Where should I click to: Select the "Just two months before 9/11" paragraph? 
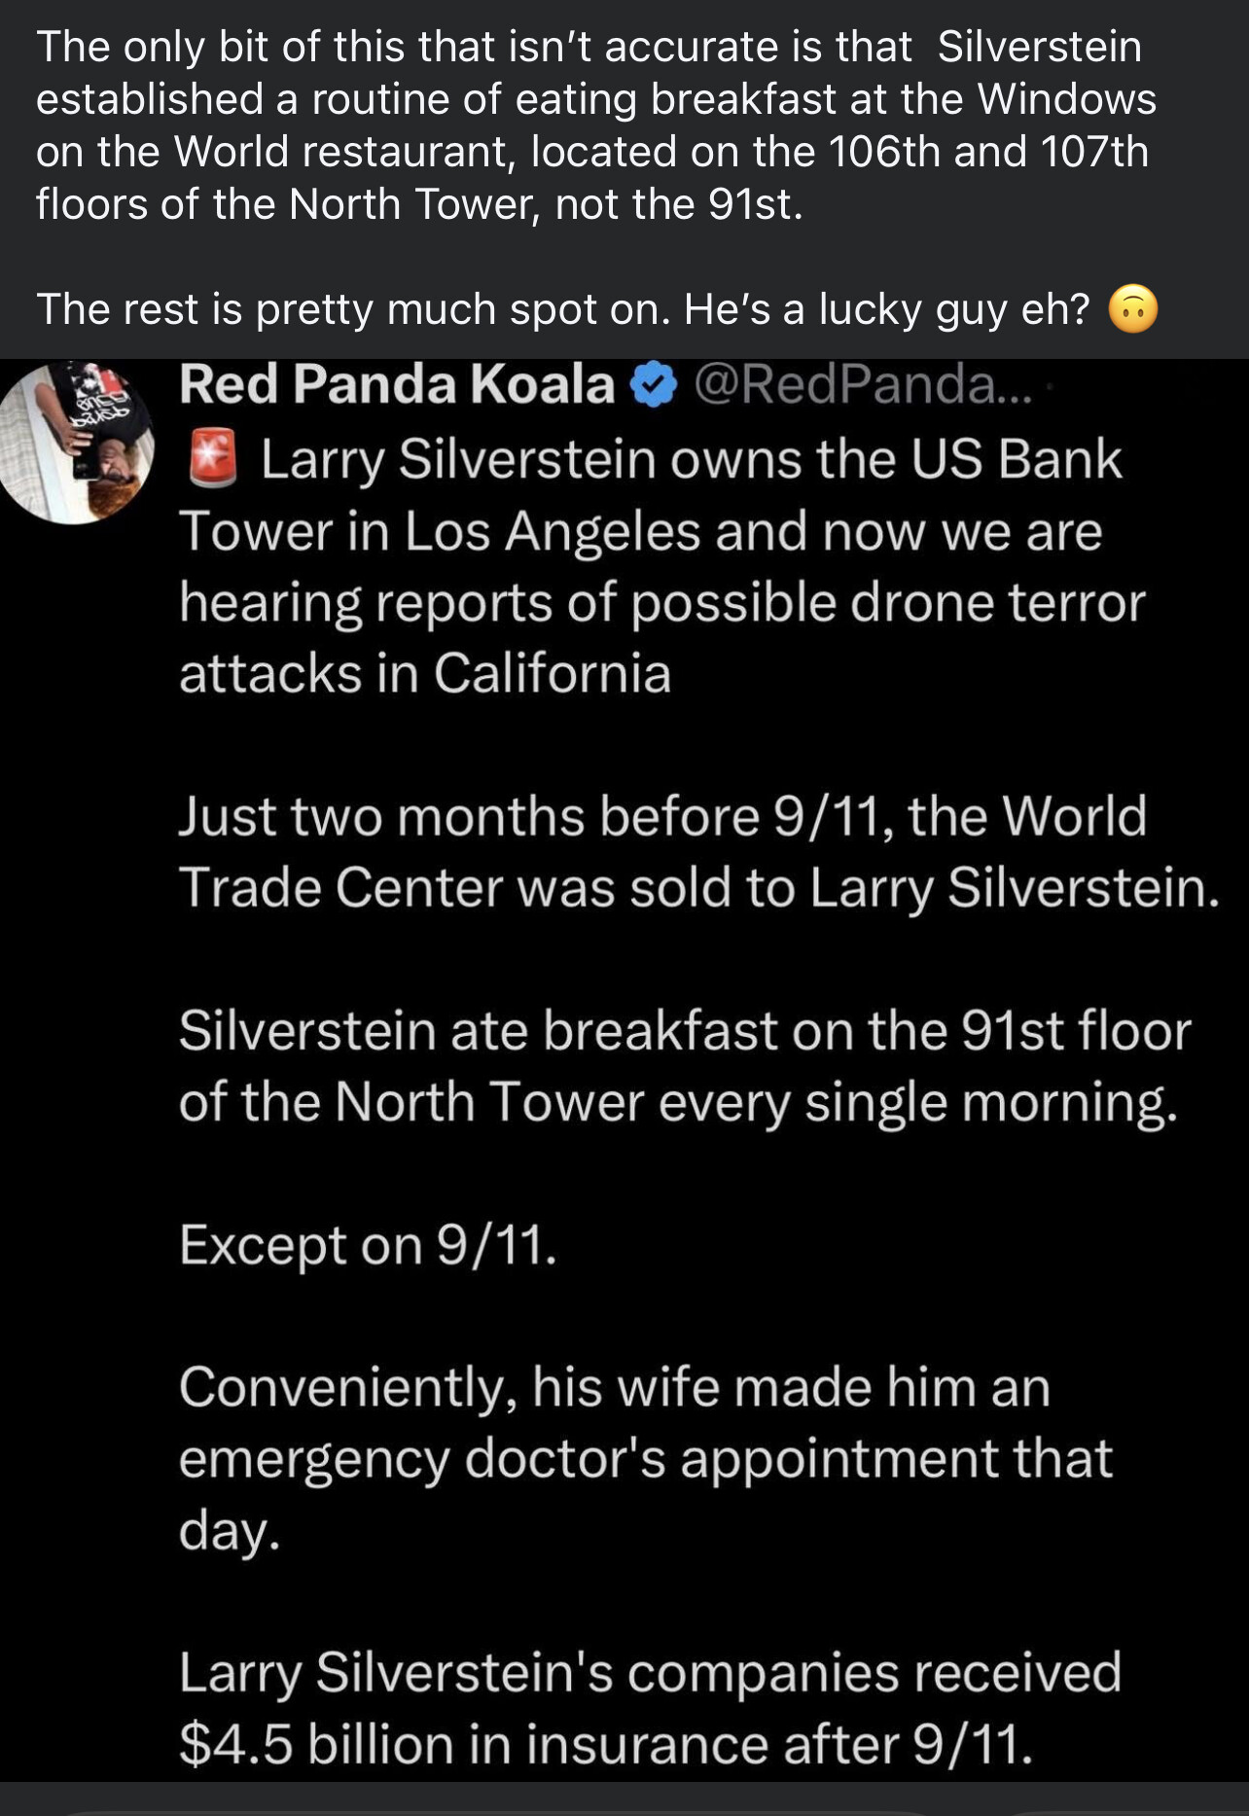[696, 851]
